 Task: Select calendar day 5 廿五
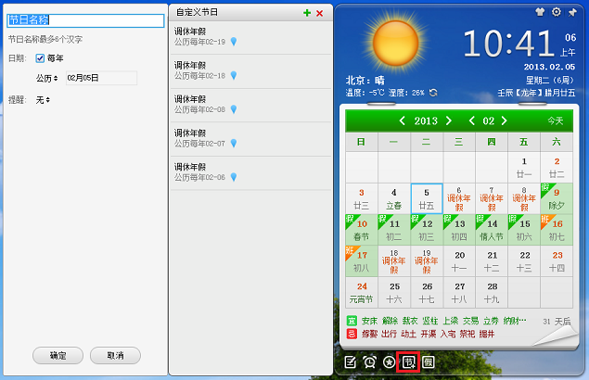(x=427, y=198)
